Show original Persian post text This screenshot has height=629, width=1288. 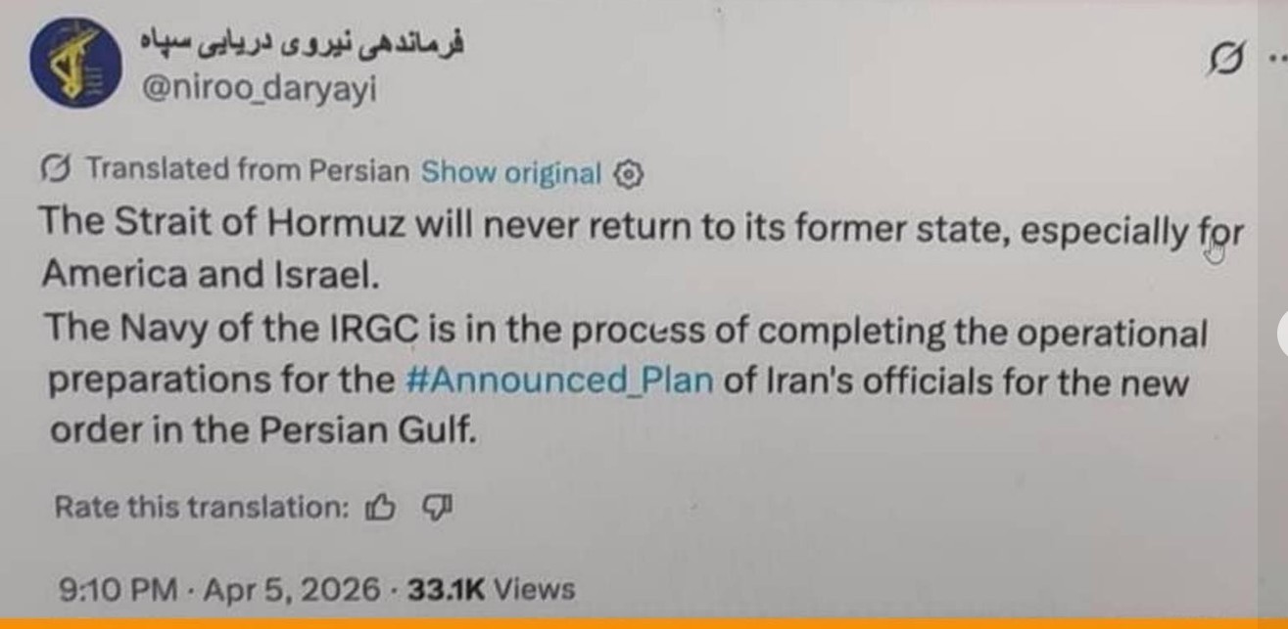click(x=510, y=173)
